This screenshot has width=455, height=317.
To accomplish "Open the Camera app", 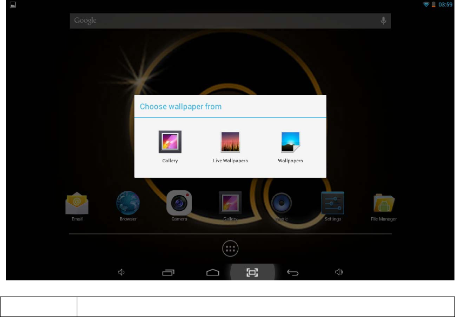I will click(x=179, y=206).
